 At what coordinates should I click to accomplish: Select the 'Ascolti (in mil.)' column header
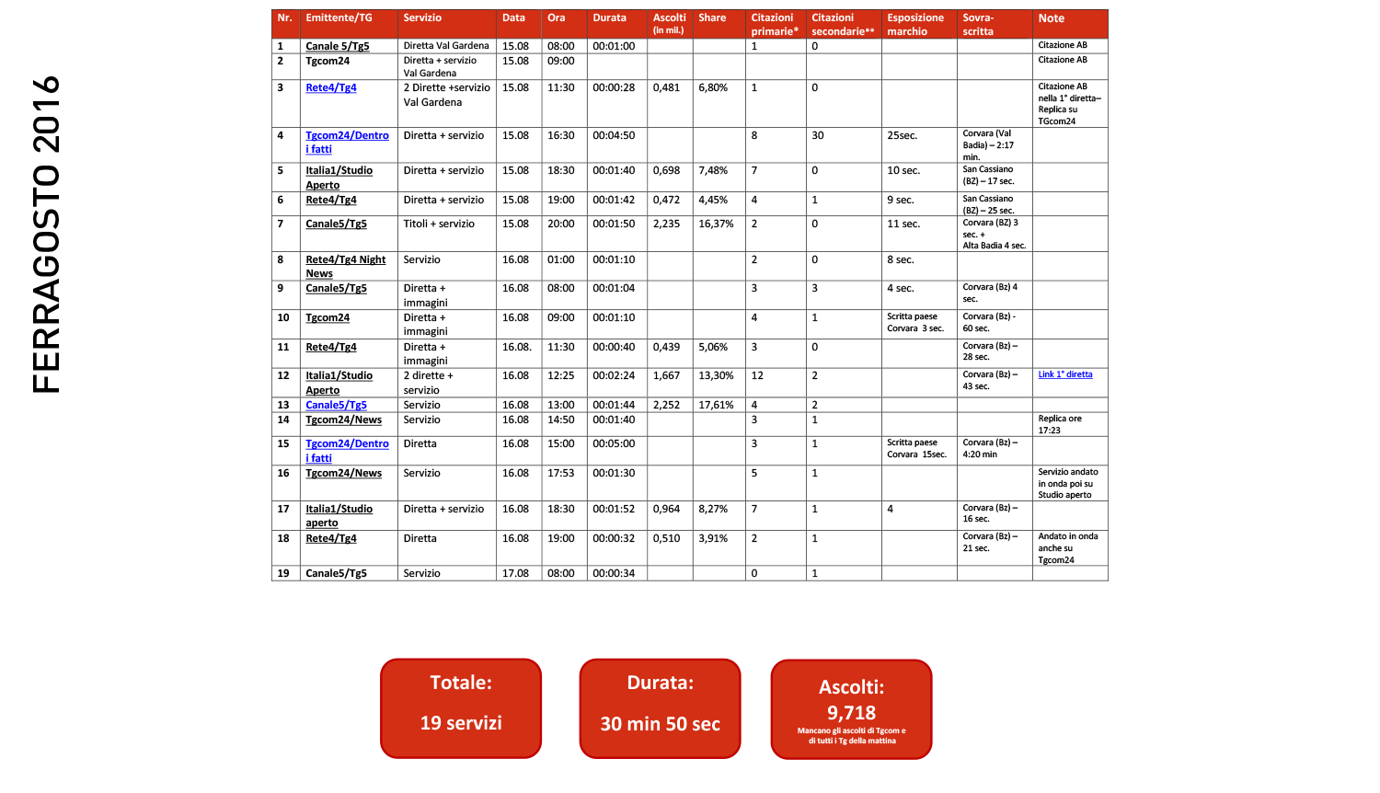pos(670,24)
